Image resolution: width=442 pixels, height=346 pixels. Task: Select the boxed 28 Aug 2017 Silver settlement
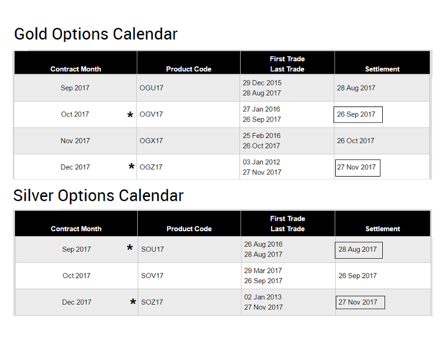358,249
